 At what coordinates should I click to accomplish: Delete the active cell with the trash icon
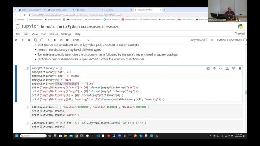click(x=240, y=68)
